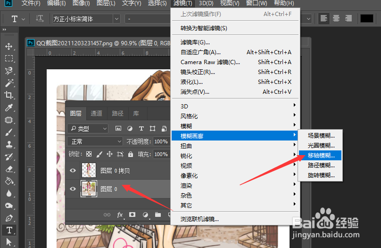The height and width of the screenshot is (248, 381).
Task: Choose 移轴模糊 from the submenu
Action: pos(320,156)
